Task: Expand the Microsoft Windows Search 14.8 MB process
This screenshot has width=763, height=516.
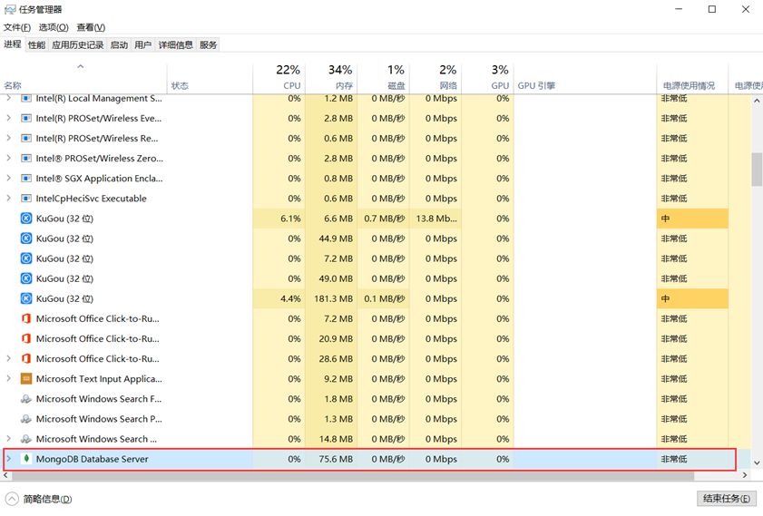Action: pos(8,439)
